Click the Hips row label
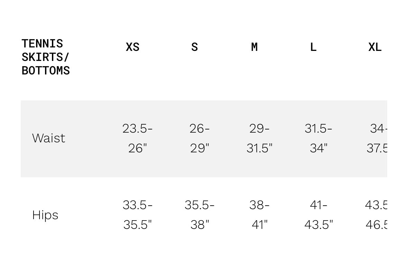The width and height of the screenshot is (408, 277). (x=45, y=215)
